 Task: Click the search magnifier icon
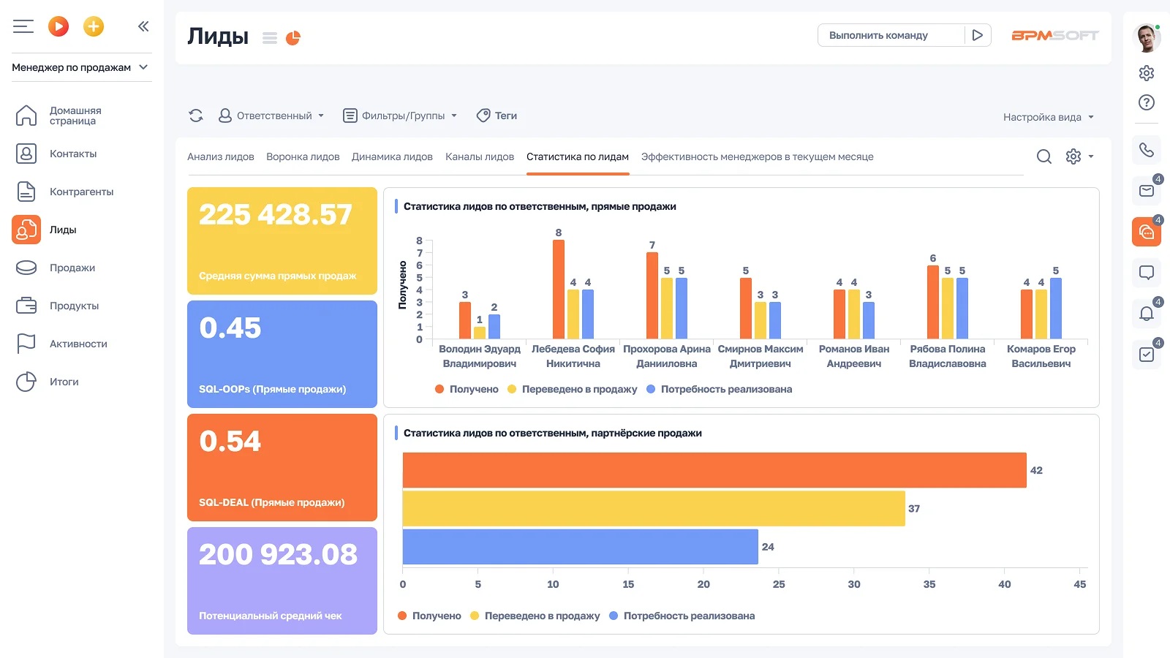pyautogui.click(x=1043, y=156)
